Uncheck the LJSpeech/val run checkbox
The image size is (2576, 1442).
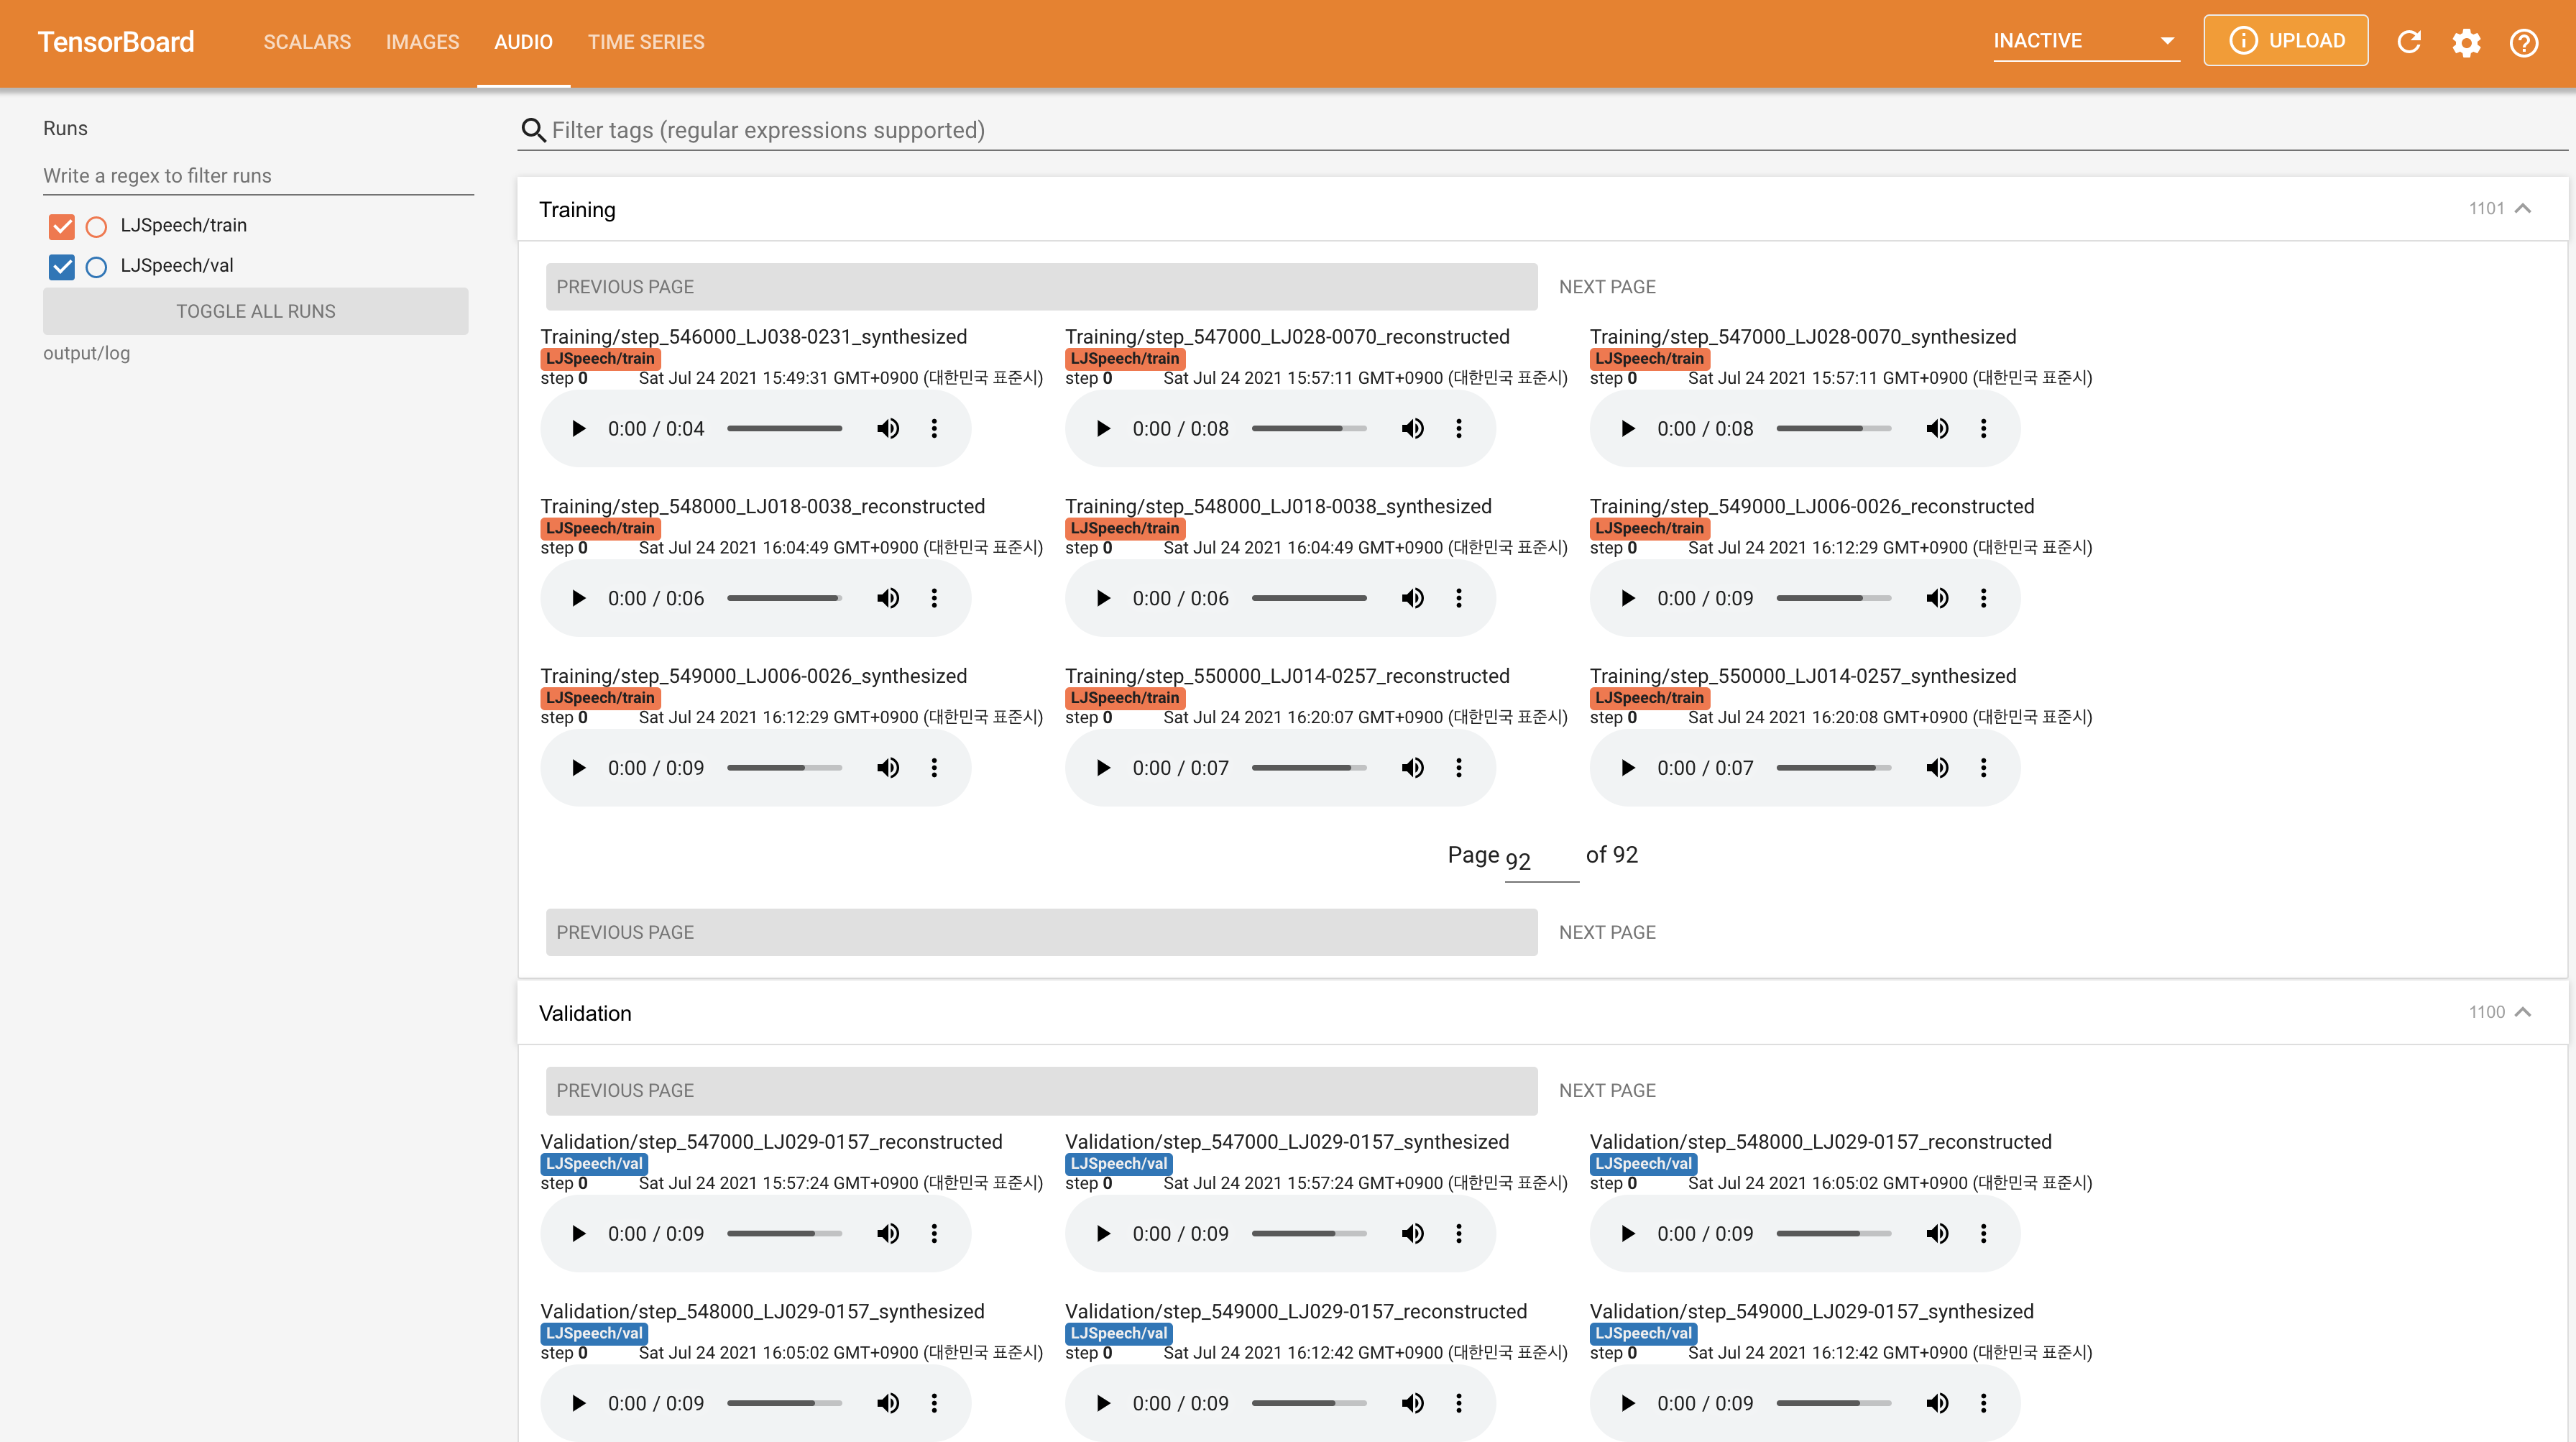click(x=62, y=266)
